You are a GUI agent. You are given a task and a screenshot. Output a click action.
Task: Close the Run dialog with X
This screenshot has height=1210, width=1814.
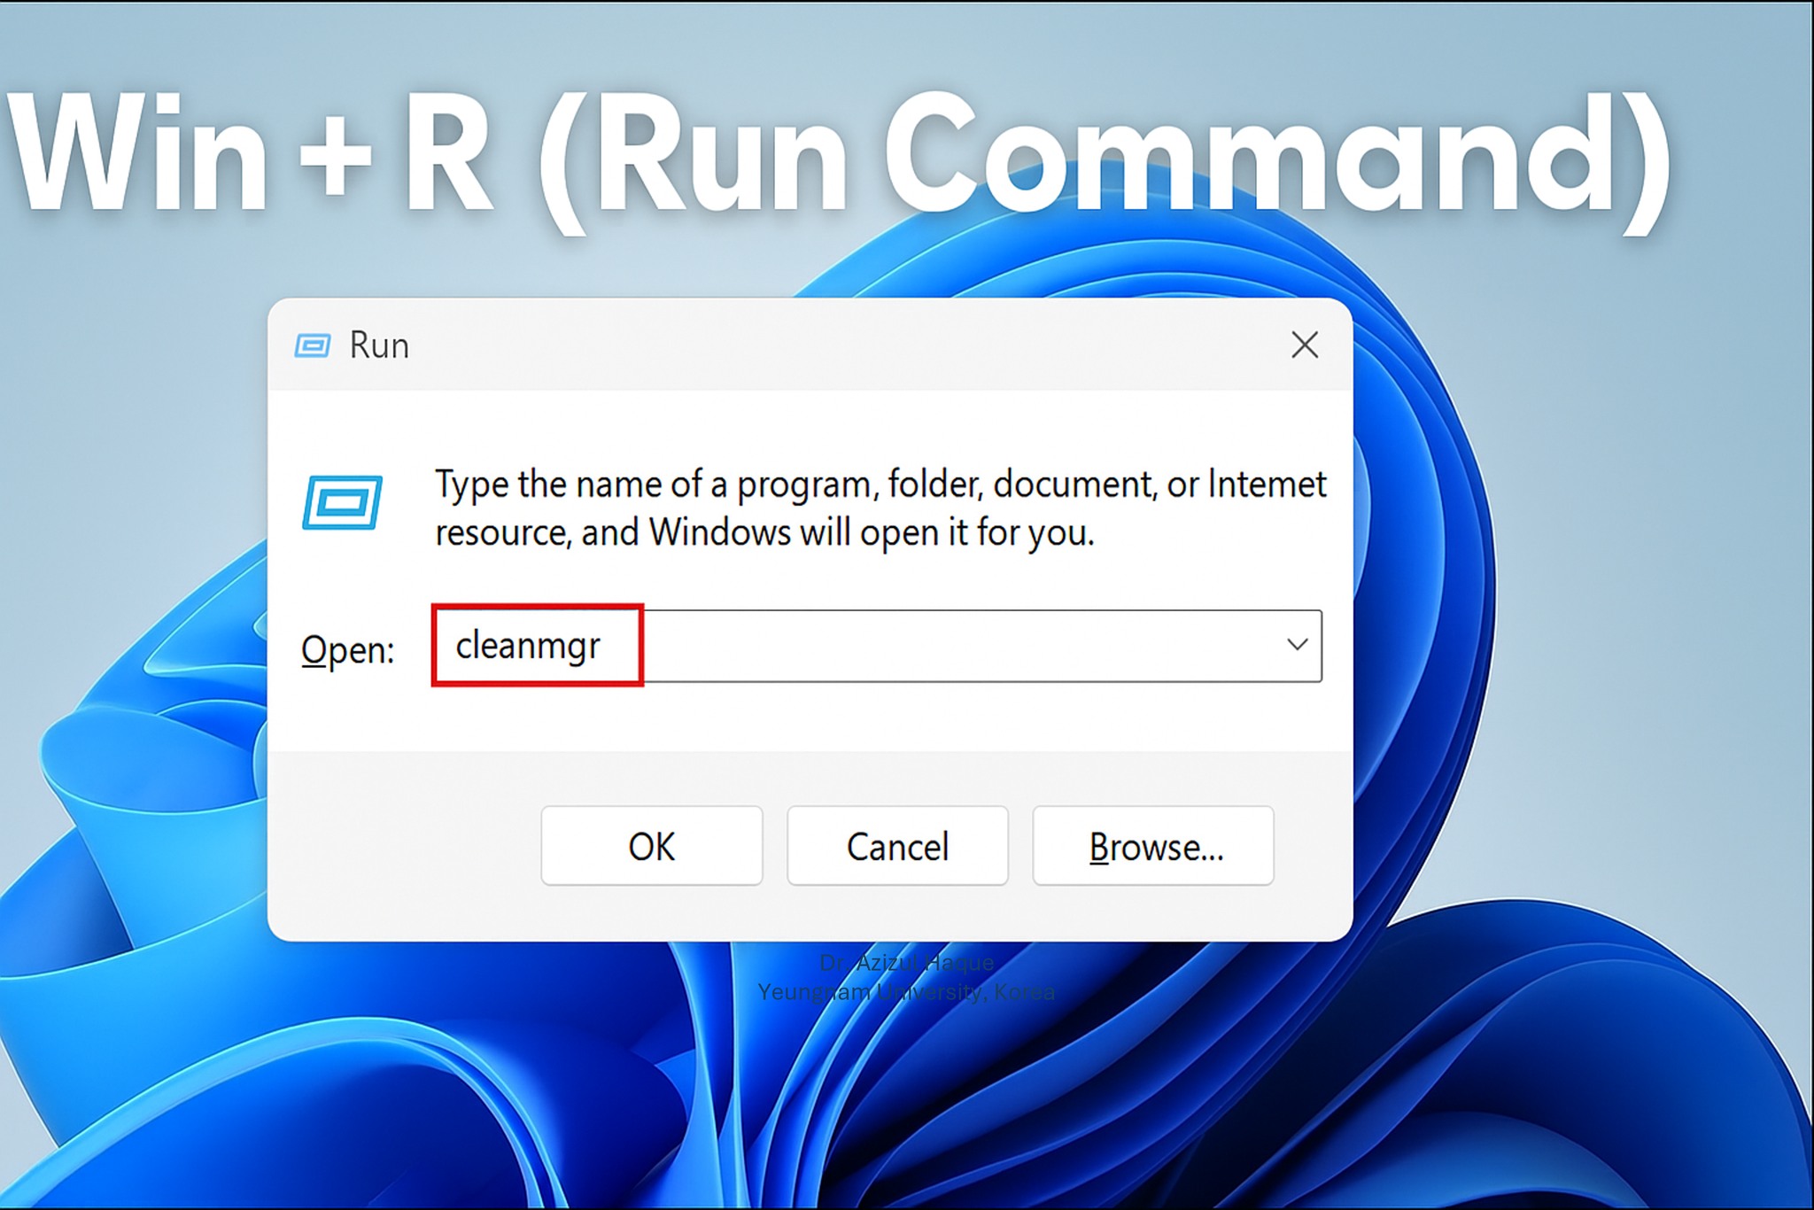click(1305, 345)
